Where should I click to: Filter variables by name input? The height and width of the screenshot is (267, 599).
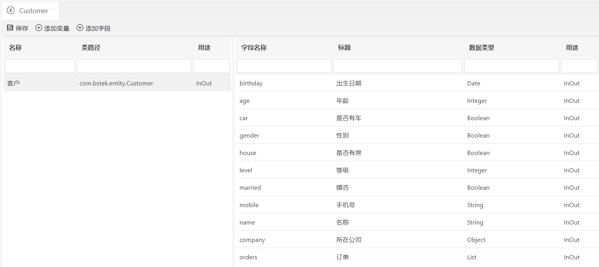tap(39, 66)
